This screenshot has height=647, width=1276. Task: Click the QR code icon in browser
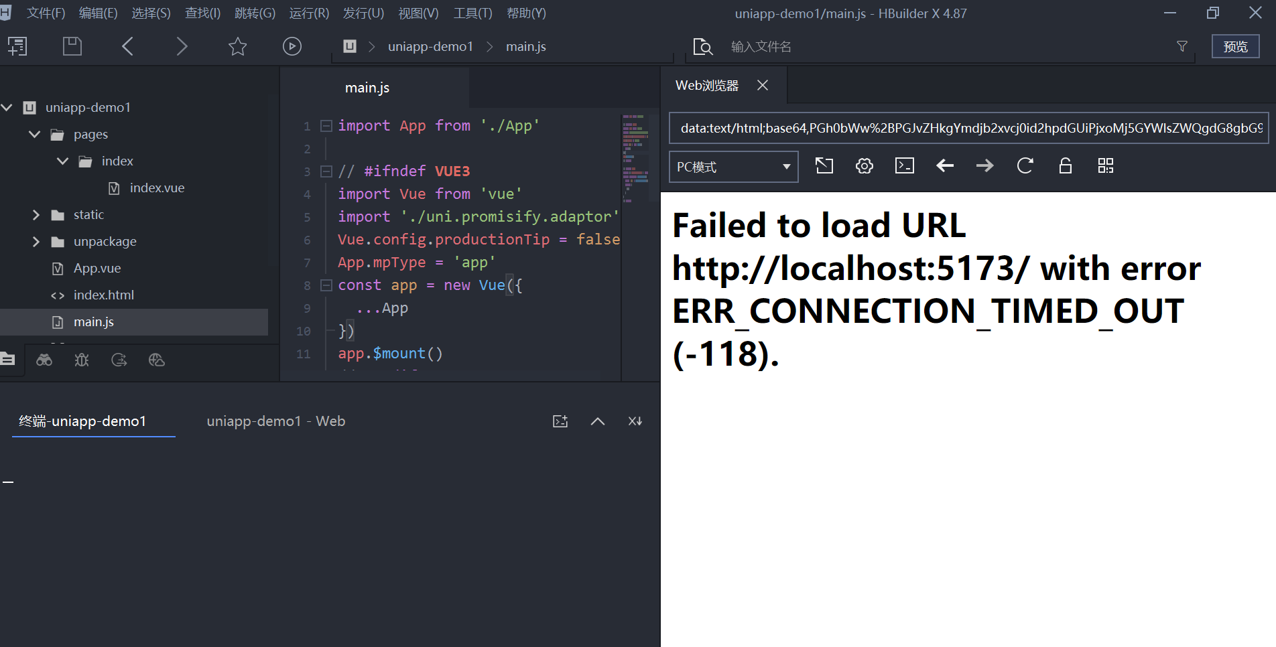[1106, 166]
